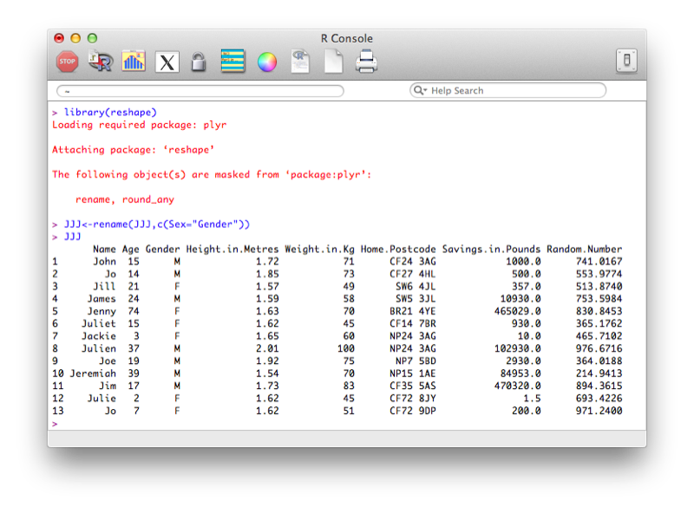Close the R Console window
The image size is (694, 513).
pos(59,38)
